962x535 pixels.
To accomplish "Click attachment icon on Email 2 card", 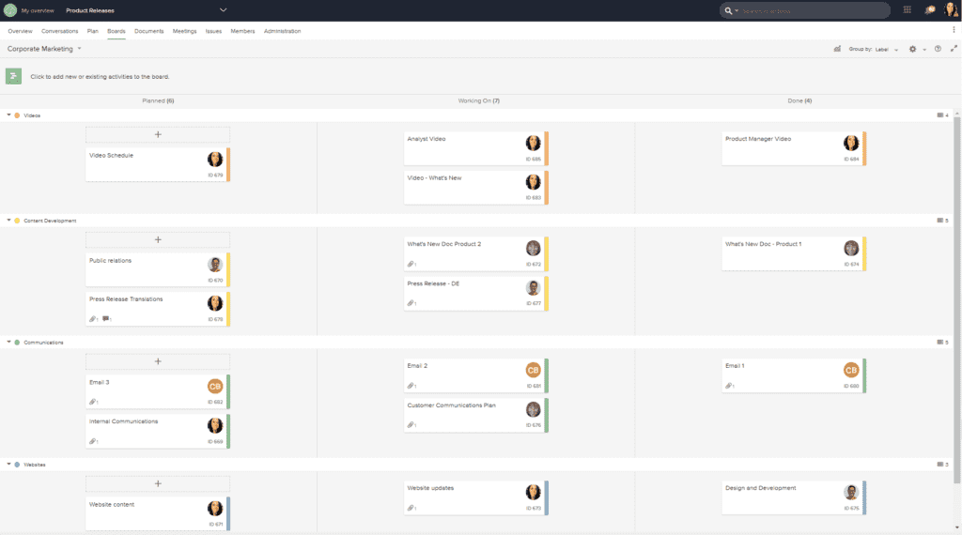I will coord(411,386).
